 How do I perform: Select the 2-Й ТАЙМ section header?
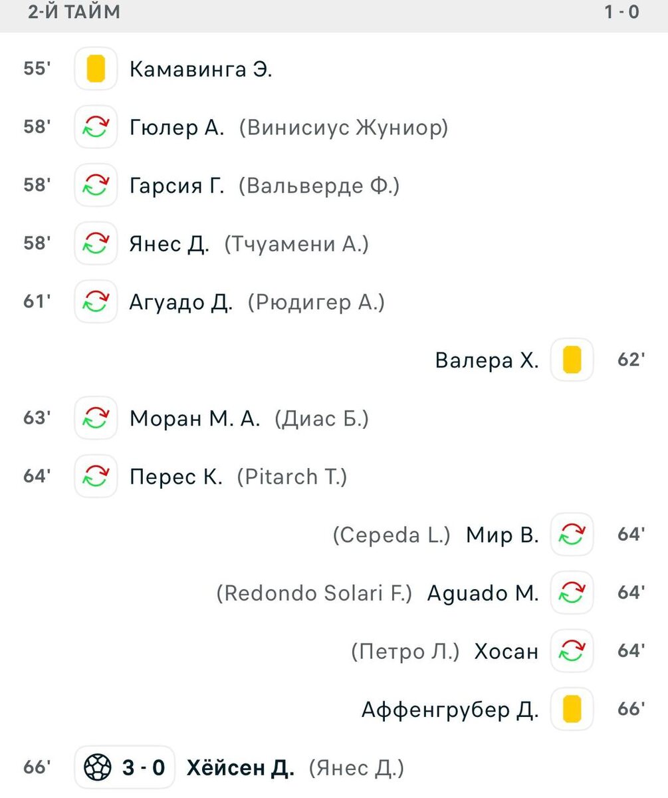point(74,12)
